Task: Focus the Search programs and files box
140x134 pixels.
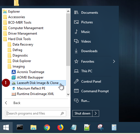Action: click(36, 113)
